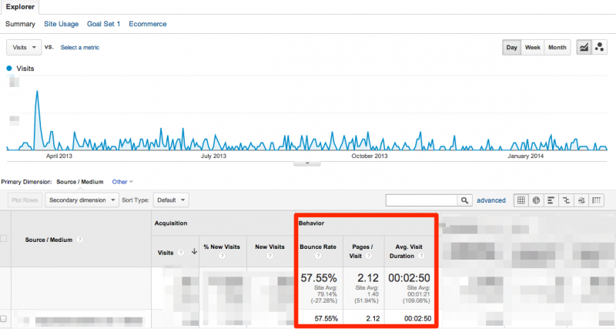
Task: Expand the Sort Type Default dropdown
Action: click(171, 200)
